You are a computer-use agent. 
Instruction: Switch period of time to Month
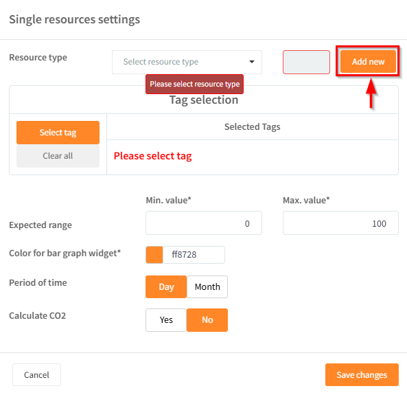(207, 287)
